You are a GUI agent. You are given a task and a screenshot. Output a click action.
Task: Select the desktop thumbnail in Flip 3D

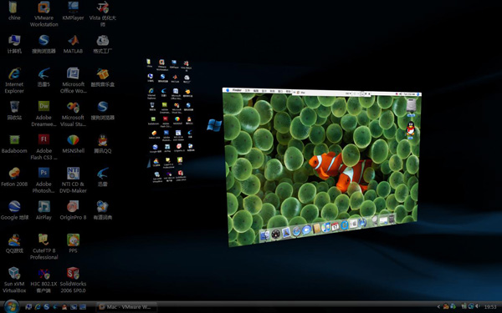[170, 121]
